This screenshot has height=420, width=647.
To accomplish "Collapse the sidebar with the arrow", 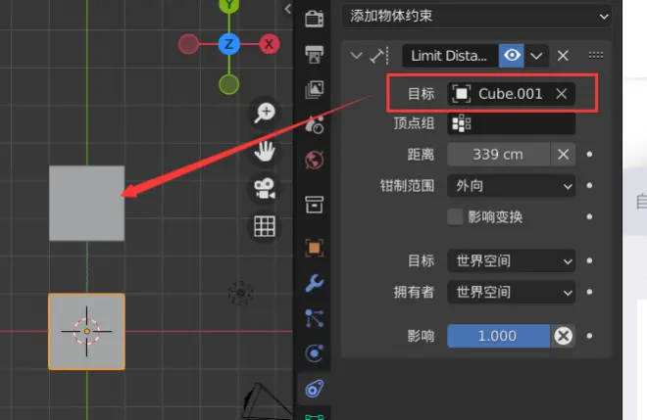I will (288, 9).
